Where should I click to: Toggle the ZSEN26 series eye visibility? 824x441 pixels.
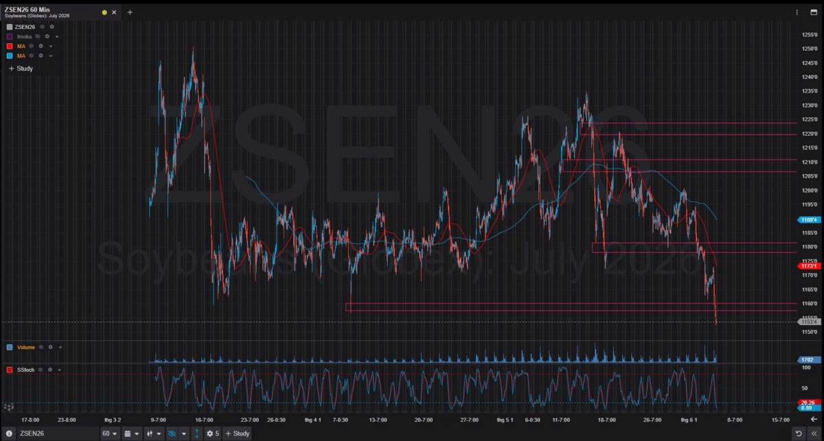42,27
